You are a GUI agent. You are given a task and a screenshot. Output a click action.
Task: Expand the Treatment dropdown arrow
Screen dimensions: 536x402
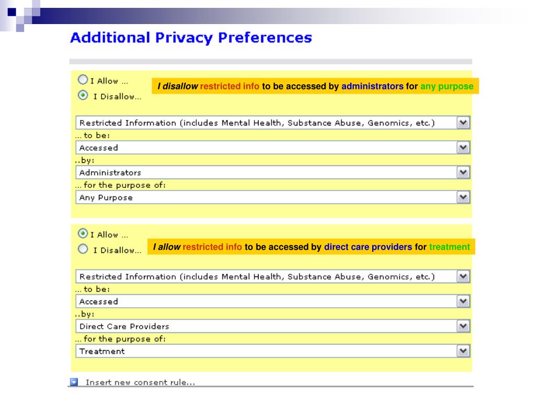coord(463,351)
